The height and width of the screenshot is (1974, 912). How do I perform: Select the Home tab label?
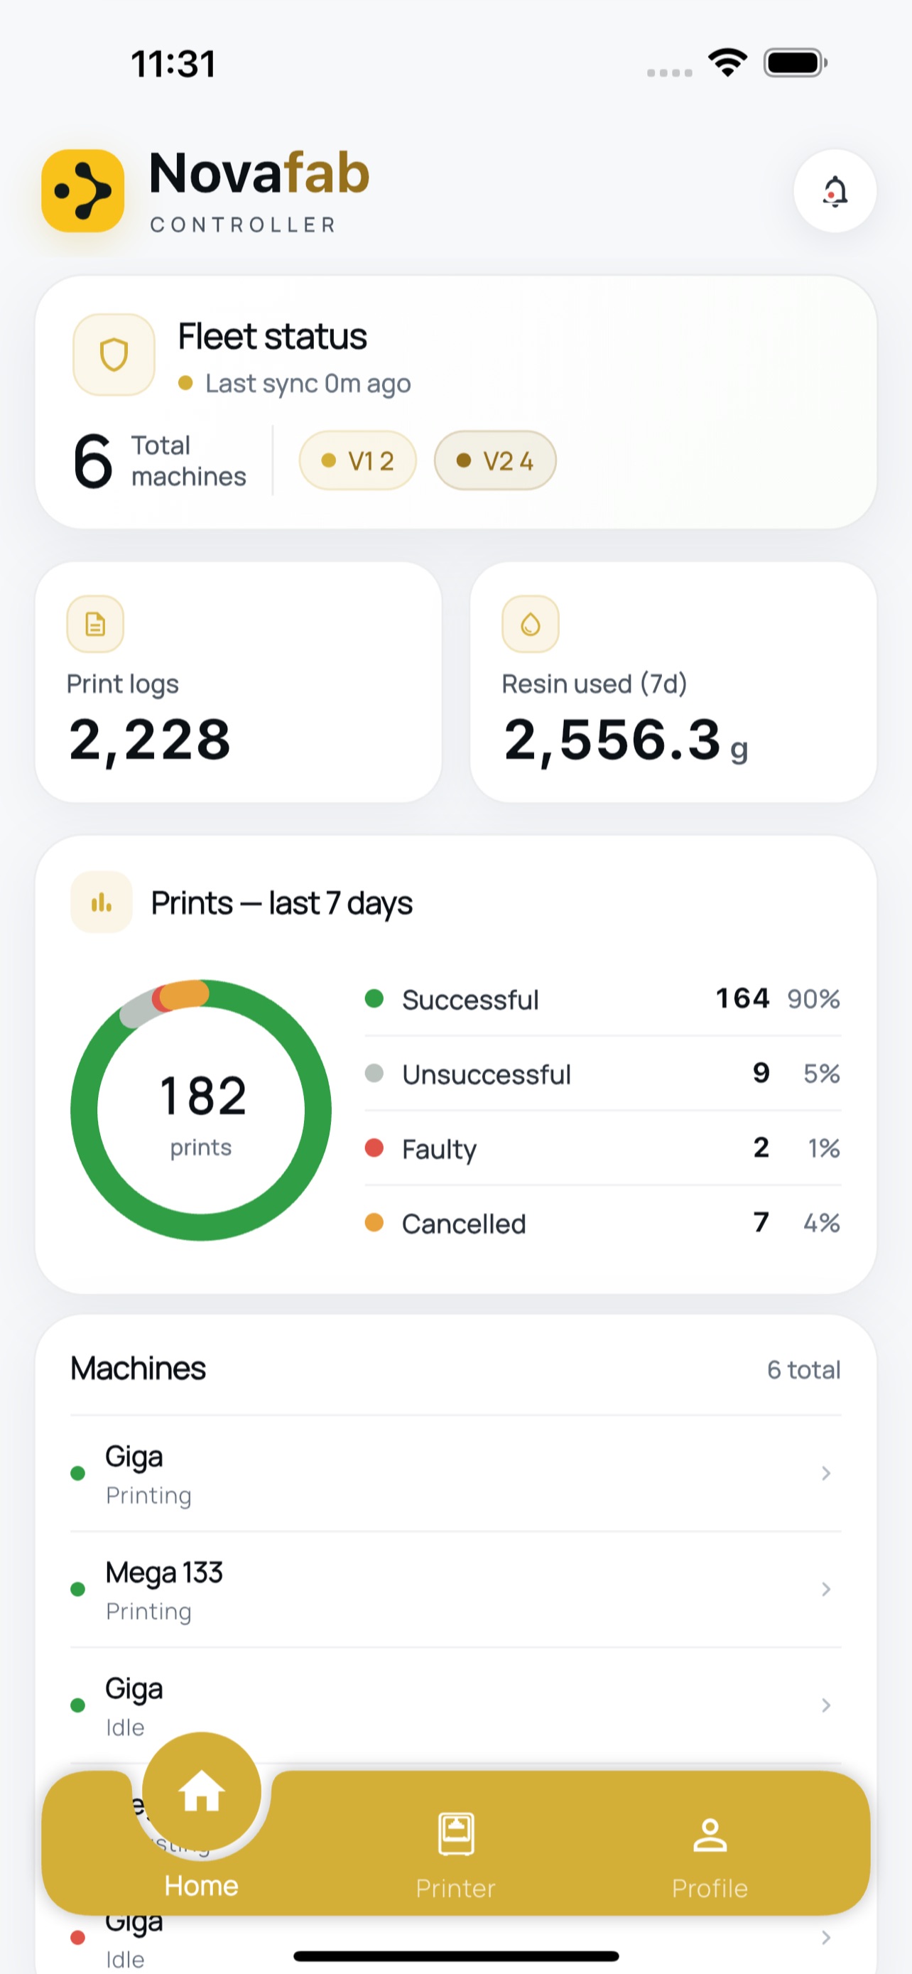coord(202,1886)
